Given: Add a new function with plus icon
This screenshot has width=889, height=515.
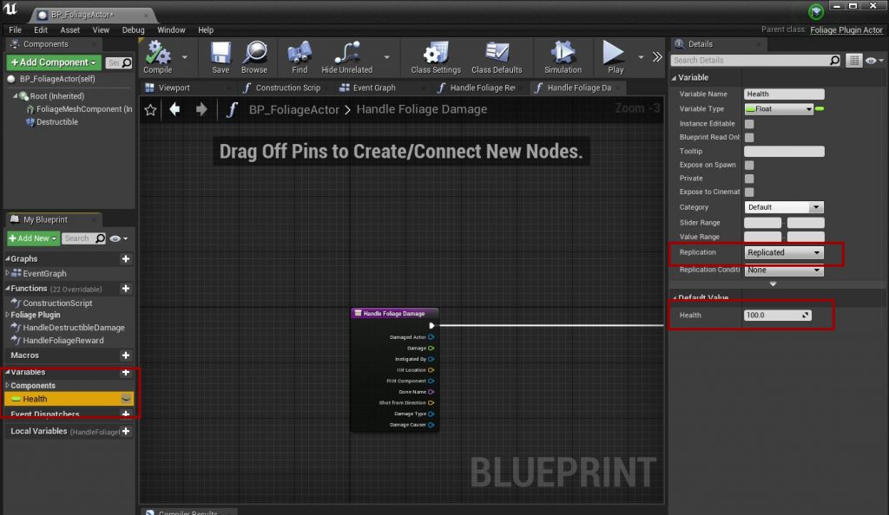Looking at the screenshot, I should (x=126, y=289).
